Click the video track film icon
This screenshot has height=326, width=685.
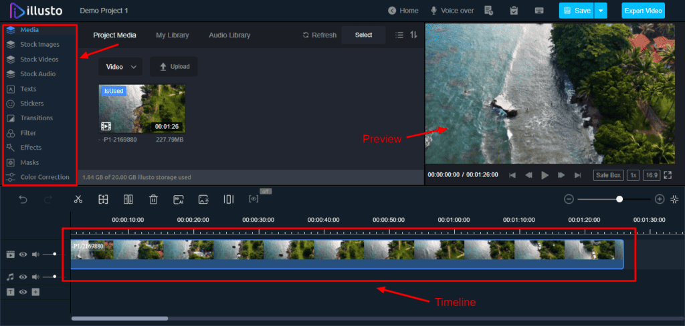[11, 254]
